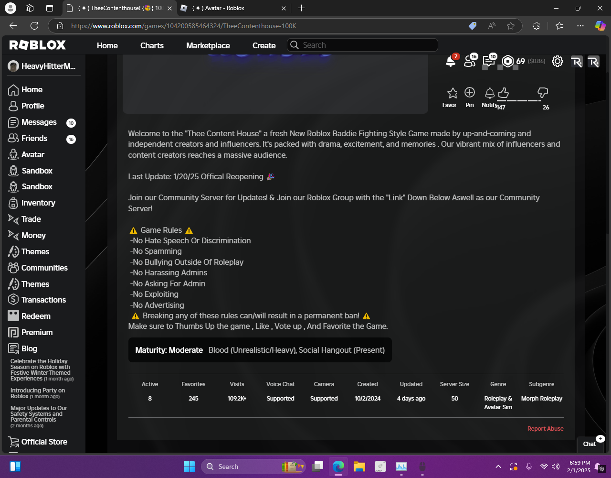
Task: Open a new browser tab
Action: tap(301, 8)
